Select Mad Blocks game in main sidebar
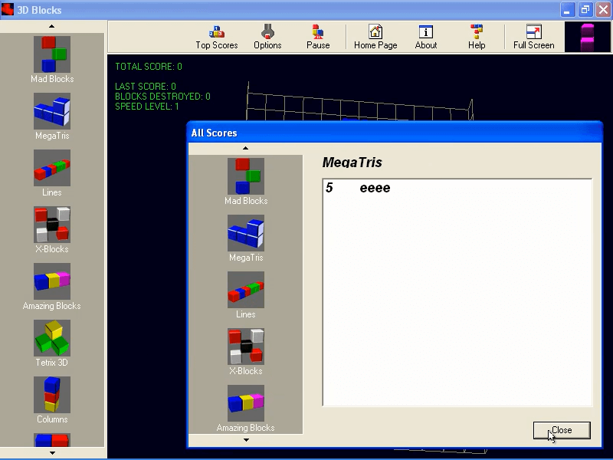 (52, 60)
